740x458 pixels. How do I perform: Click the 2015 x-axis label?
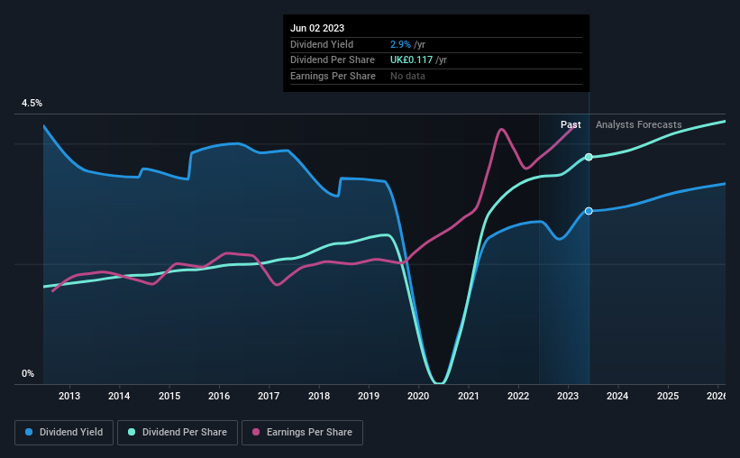[x=169, y=396]
